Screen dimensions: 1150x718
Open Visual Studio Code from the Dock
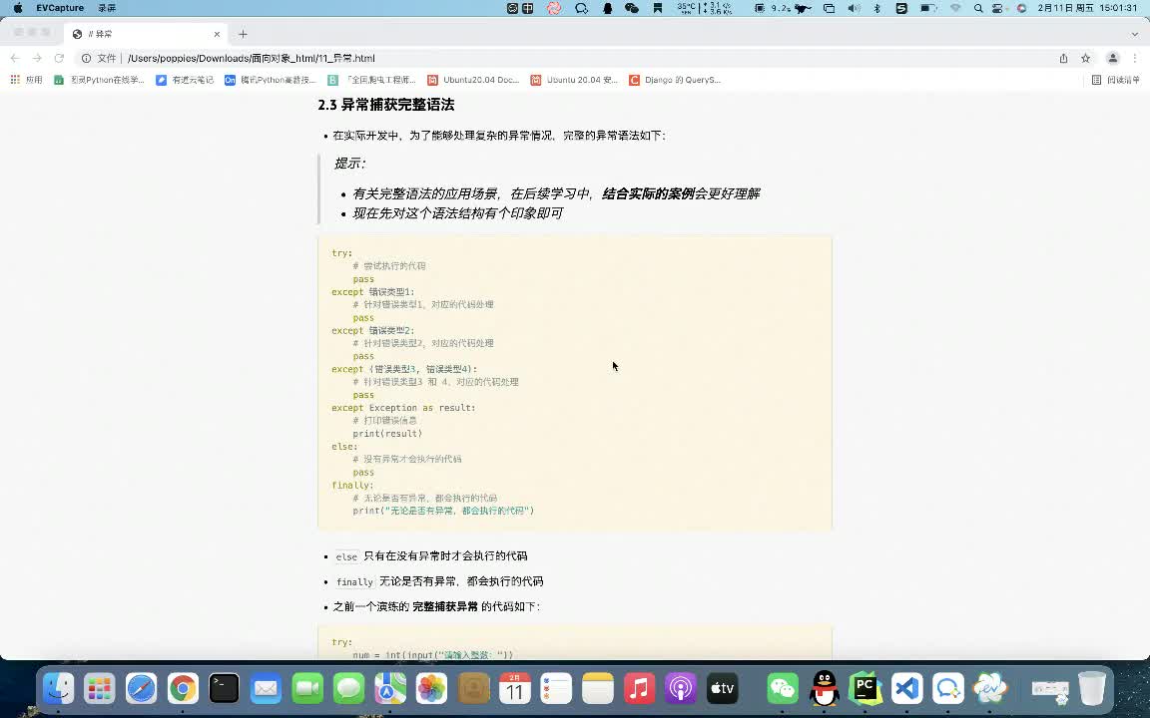coord(907,689)
